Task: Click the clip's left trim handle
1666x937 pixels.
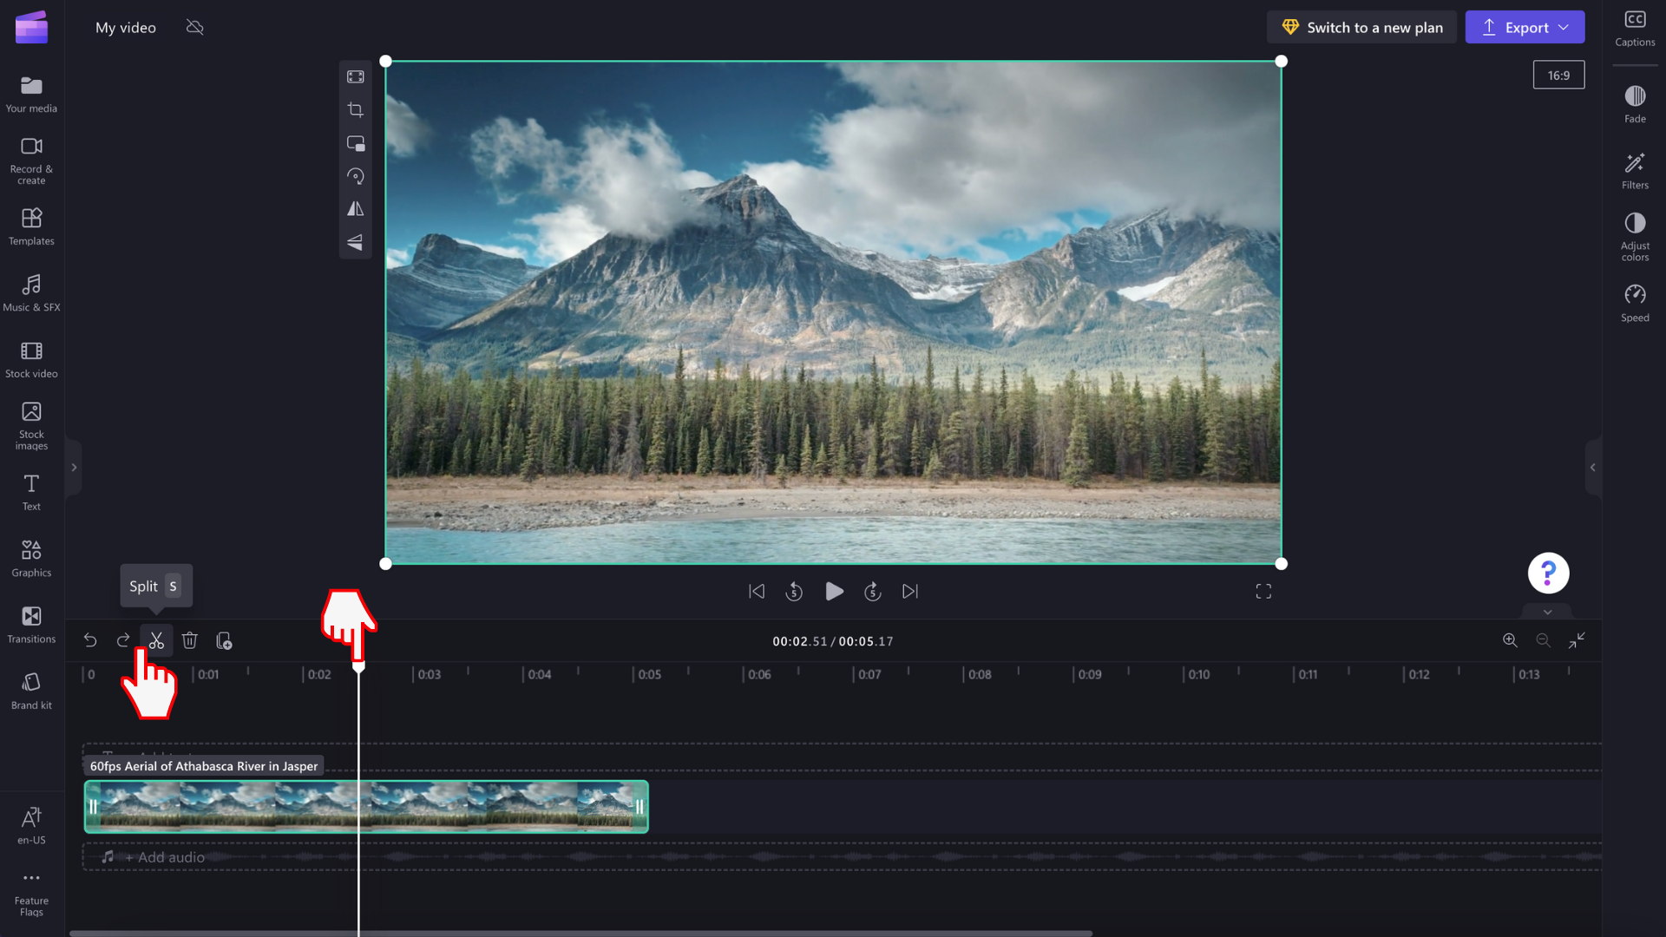Action: (93, 807)
